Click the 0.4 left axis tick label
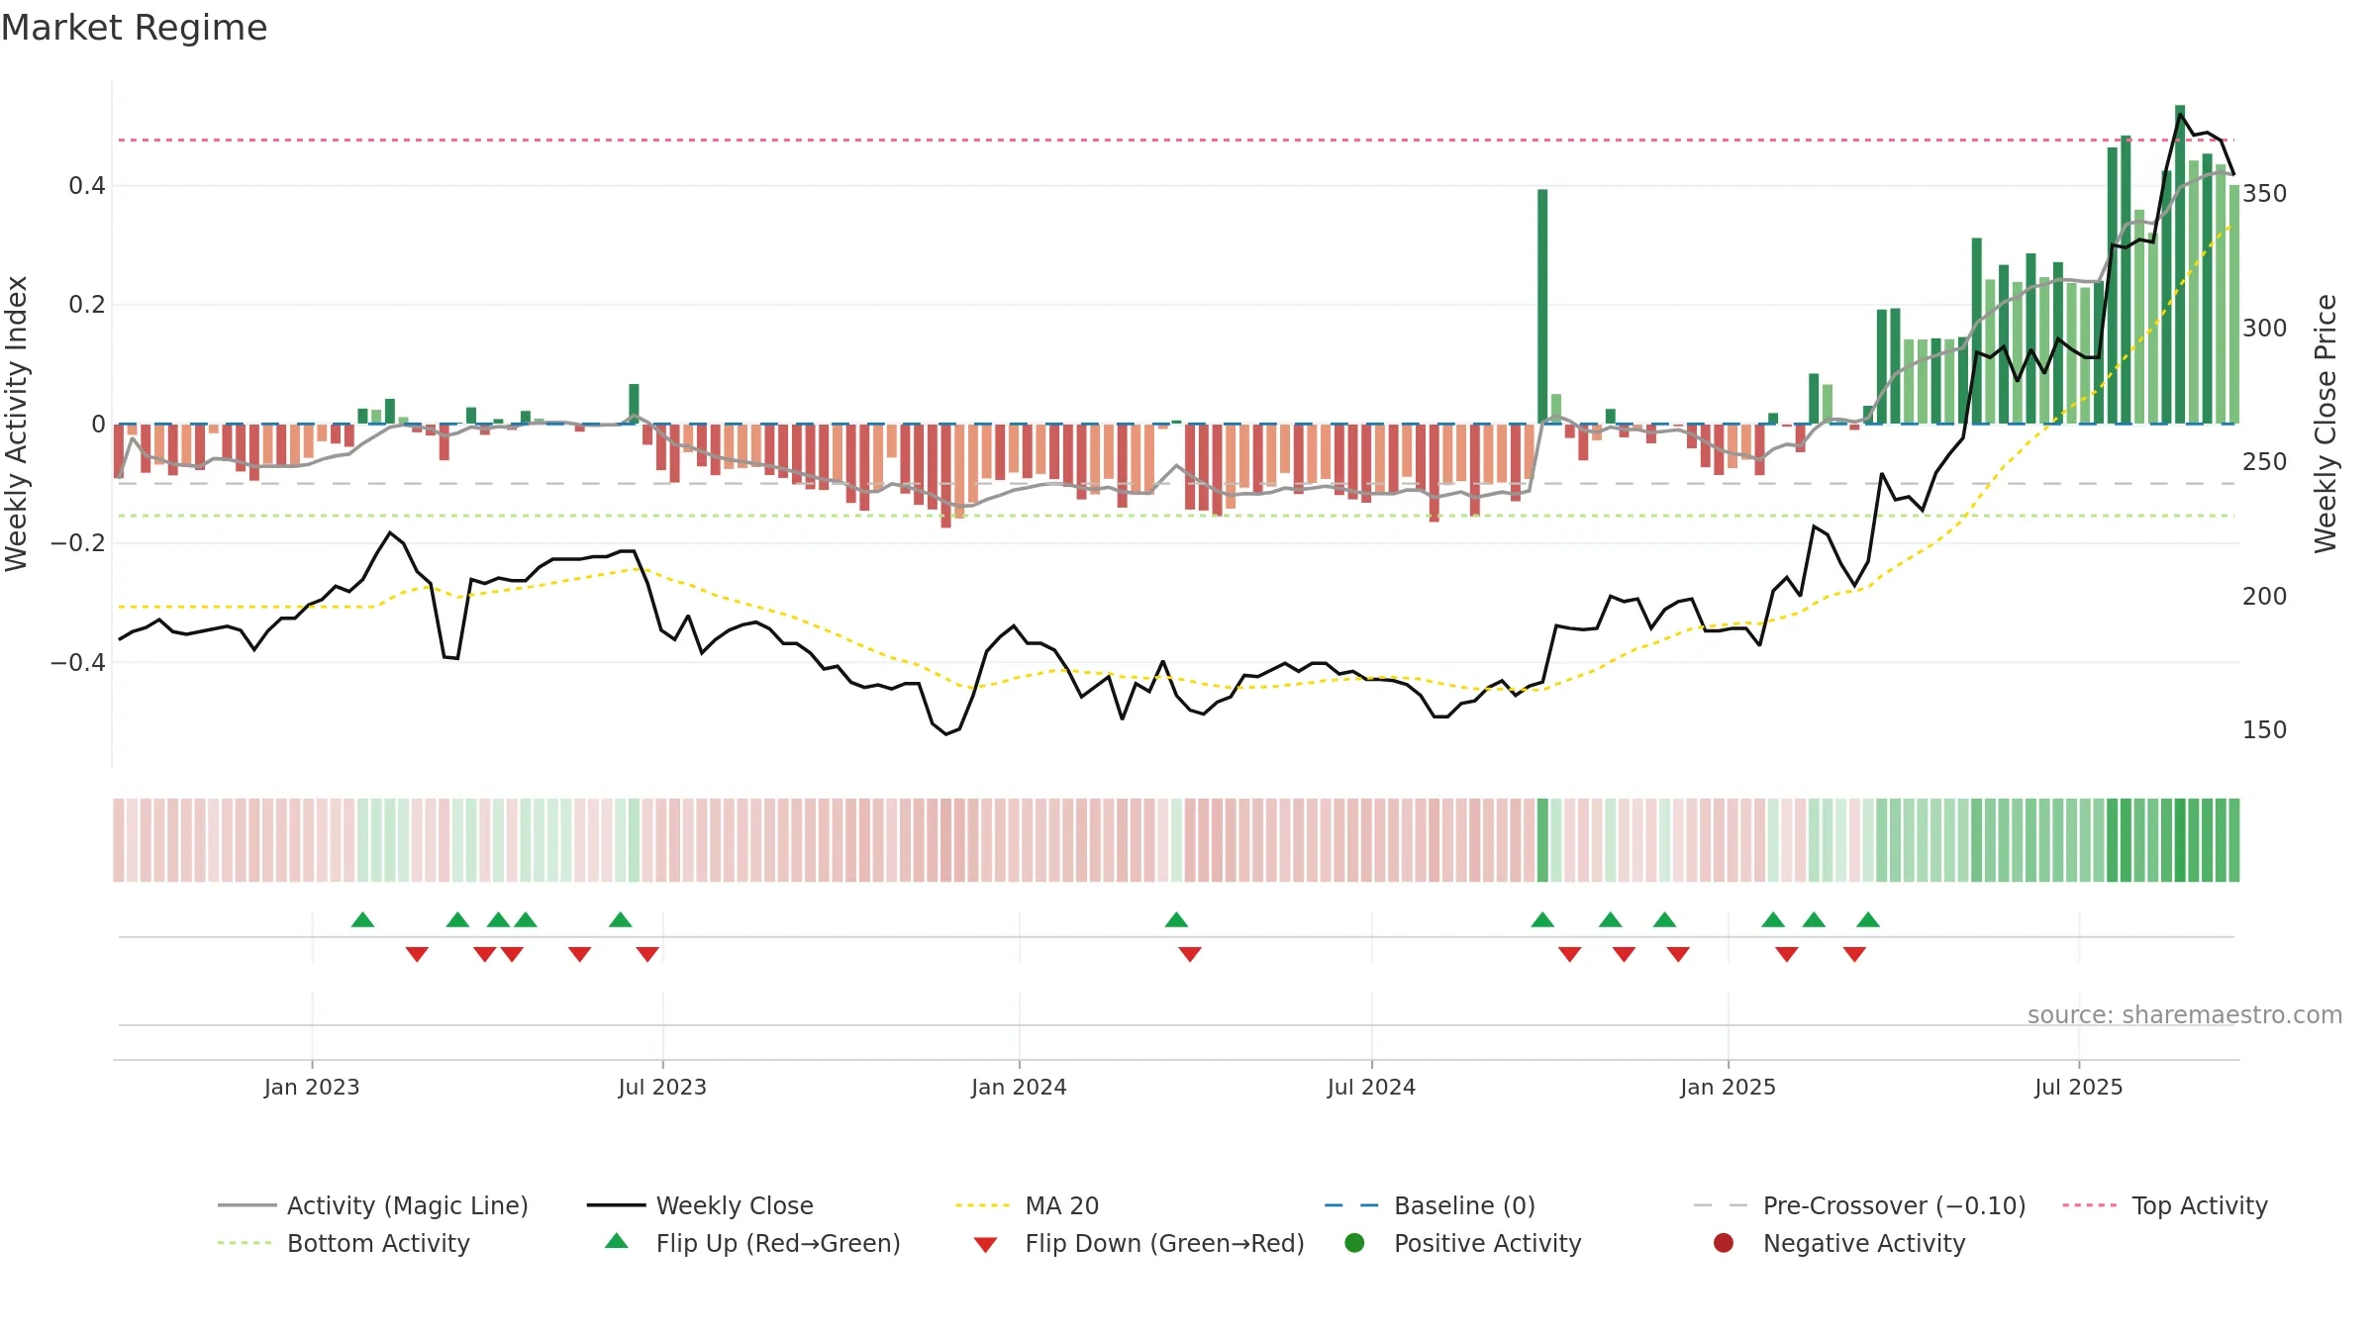The image size is (2376, 1336). pyautogui.click(x=87, y=186)
